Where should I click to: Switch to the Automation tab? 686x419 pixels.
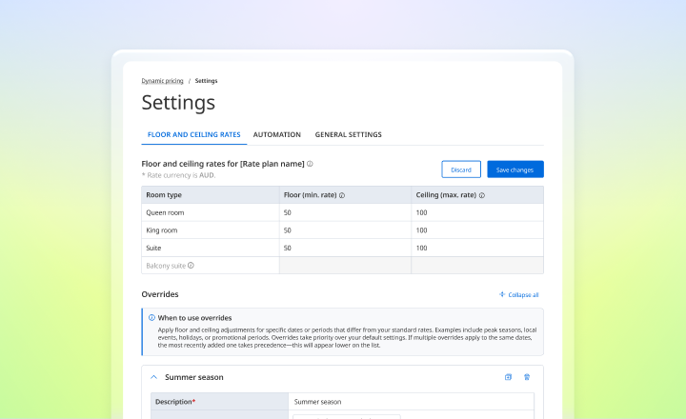coord(277,134)
